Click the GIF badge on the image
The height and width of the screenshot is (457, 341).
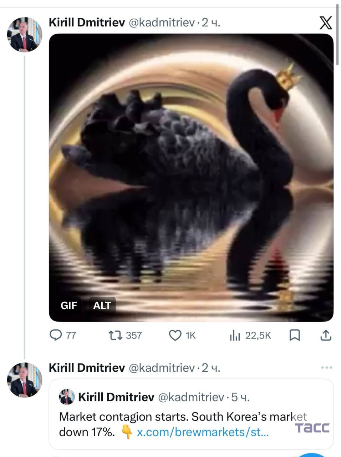tap(68, 306)
